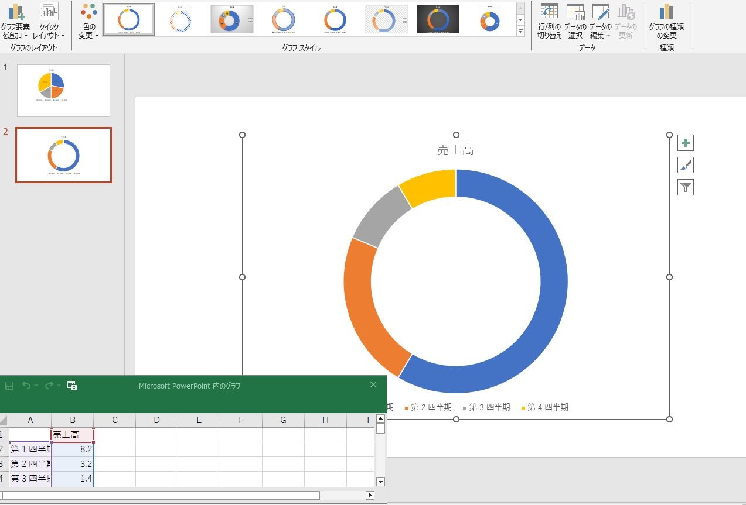Open the Add Chart Element (グラフ要素を追加) menu

pyautogui.click(x=15, y=21)
